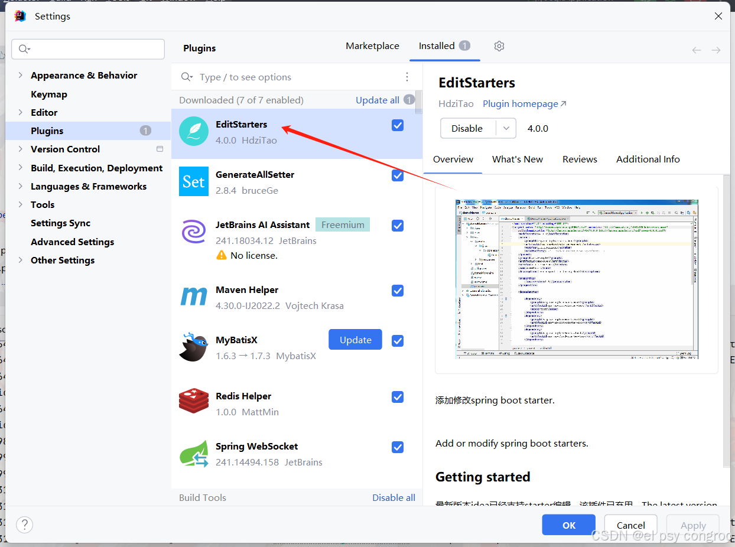This screenshot has height=547, width=735.
Task: Uncheck the GenerateAllSetter plugin checkbox
Action: point(398,175)
